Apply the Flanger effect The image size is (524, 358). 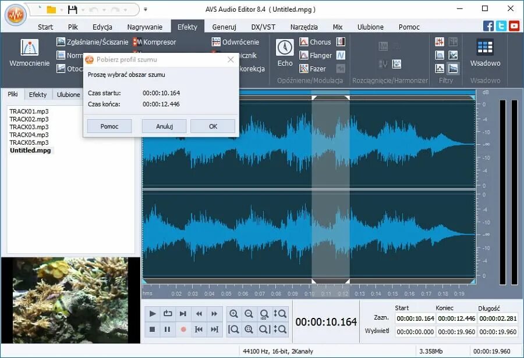[316, 55]
